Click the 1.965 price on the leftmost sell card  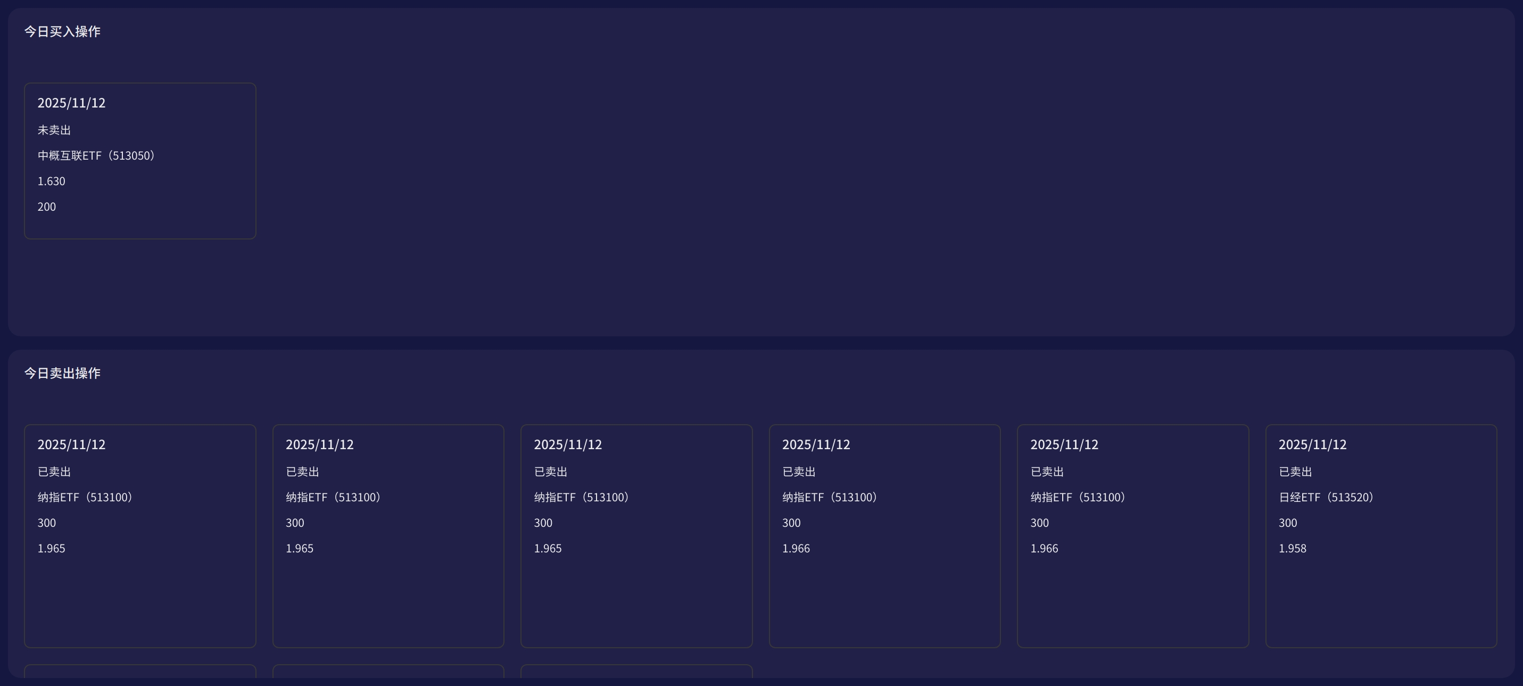pyautogui.click(x=52, y=549)
